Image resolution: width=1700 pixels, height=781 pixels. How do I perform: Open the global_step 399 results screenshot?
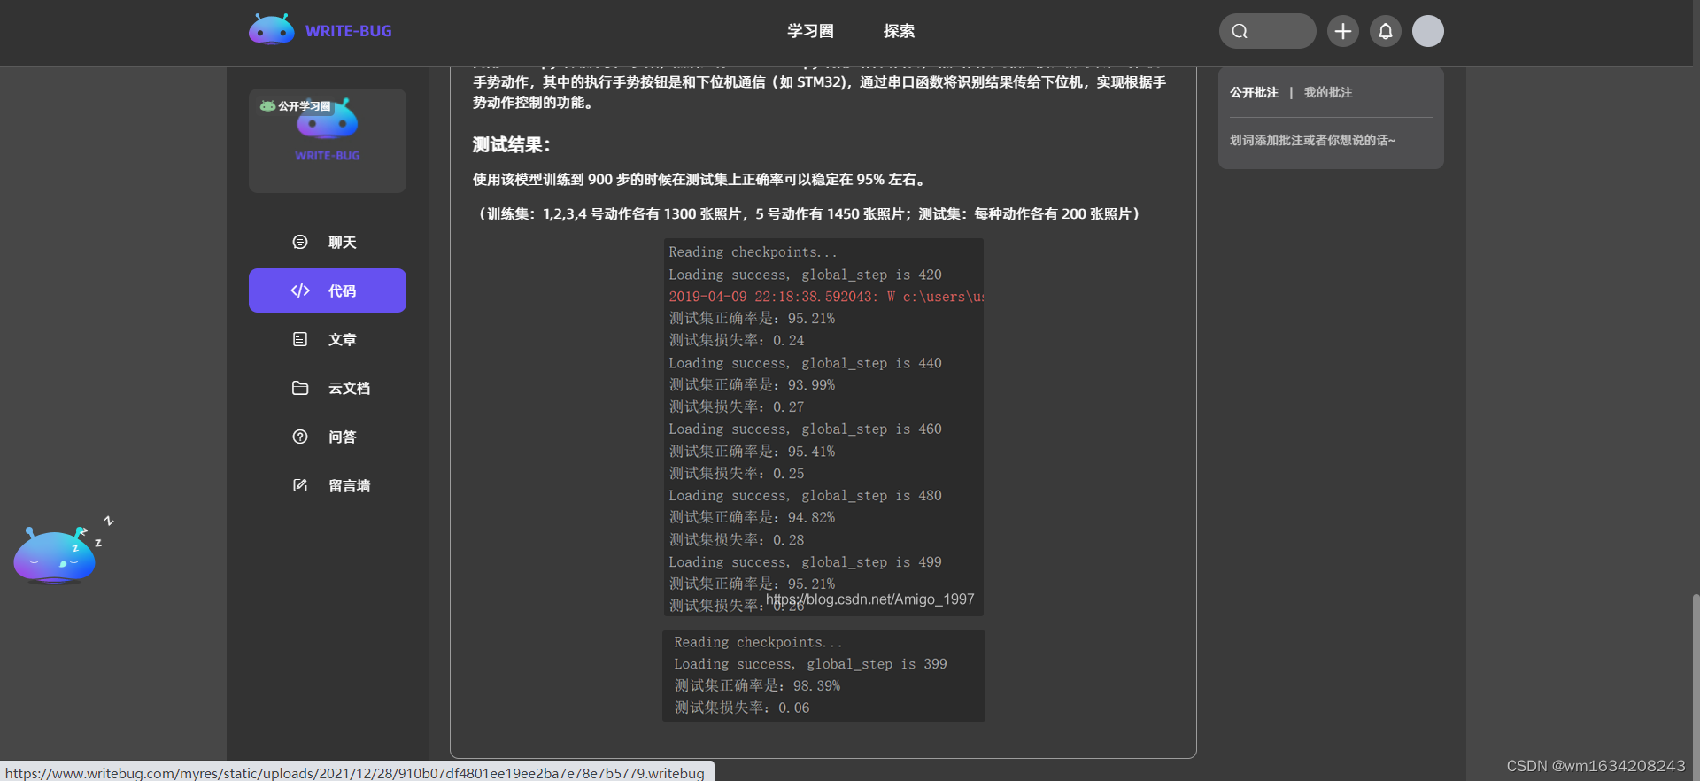[x=823, y=676]
